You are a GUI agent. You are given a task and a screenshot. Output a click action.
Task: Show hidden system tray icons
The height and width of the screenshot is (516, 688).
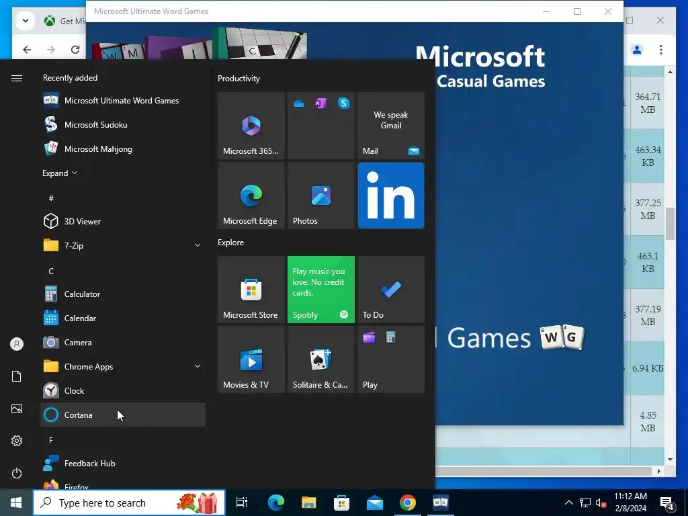point(568,503)
